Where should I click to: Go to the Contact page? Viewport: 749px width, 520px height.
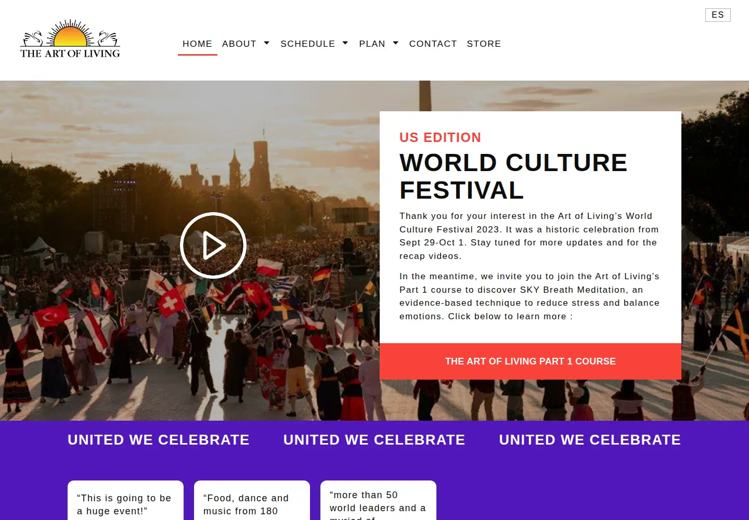[433, 44]
